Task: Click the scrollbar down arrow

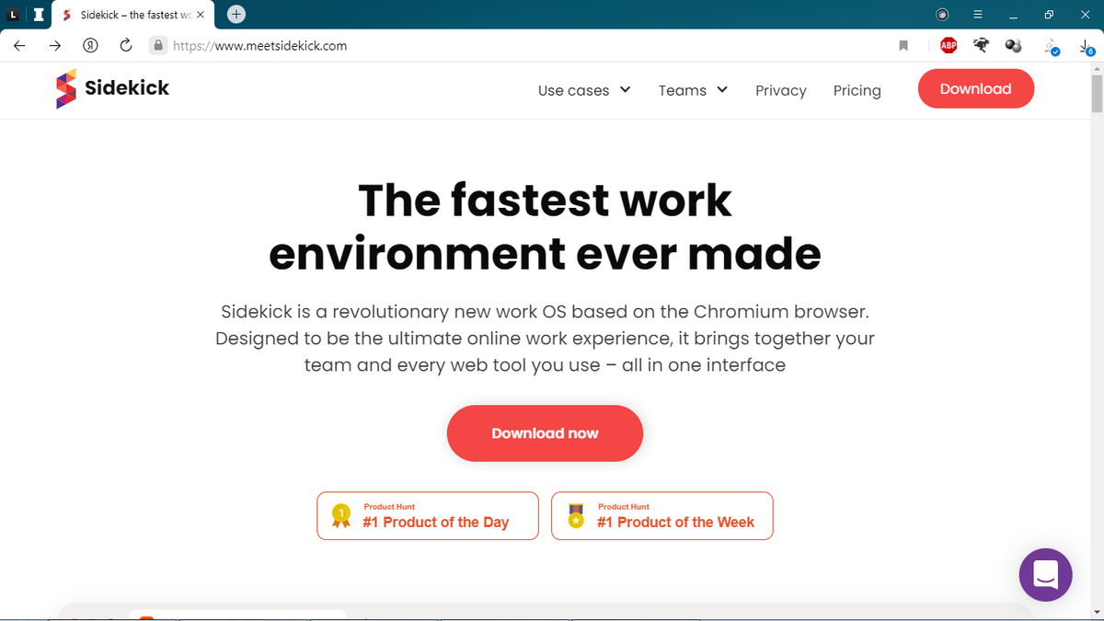Action: 1097,612
